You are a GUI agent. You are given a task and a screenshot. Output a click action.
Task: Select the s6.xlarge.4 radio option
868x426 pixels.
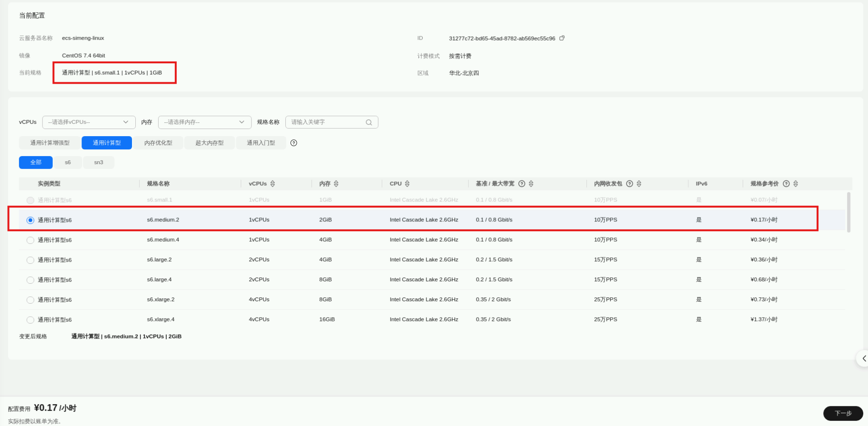click(x=30, y=320)
